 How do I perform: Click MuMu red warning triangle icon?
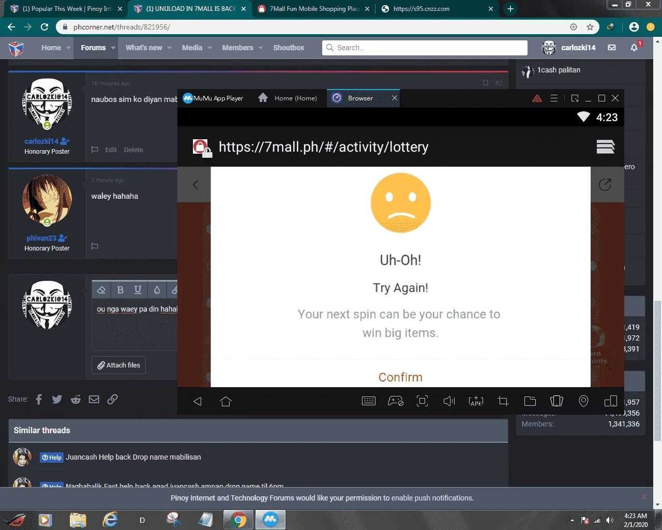[x=537, y=98]
